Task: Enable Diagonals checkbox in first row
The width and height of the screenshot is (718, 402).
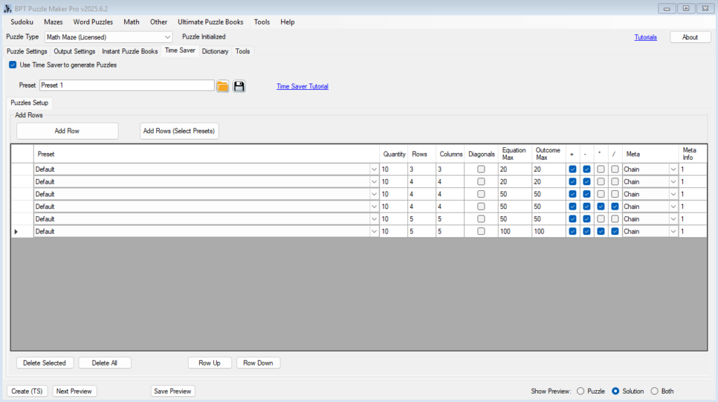Action: pos(481,169)
